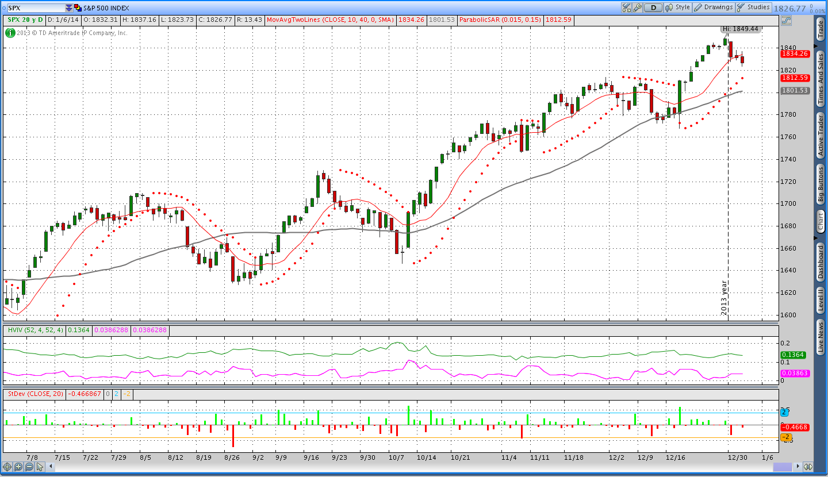
Task: Click the orange -2 level bubble on StDev axis
Action: tap(786, 437)
